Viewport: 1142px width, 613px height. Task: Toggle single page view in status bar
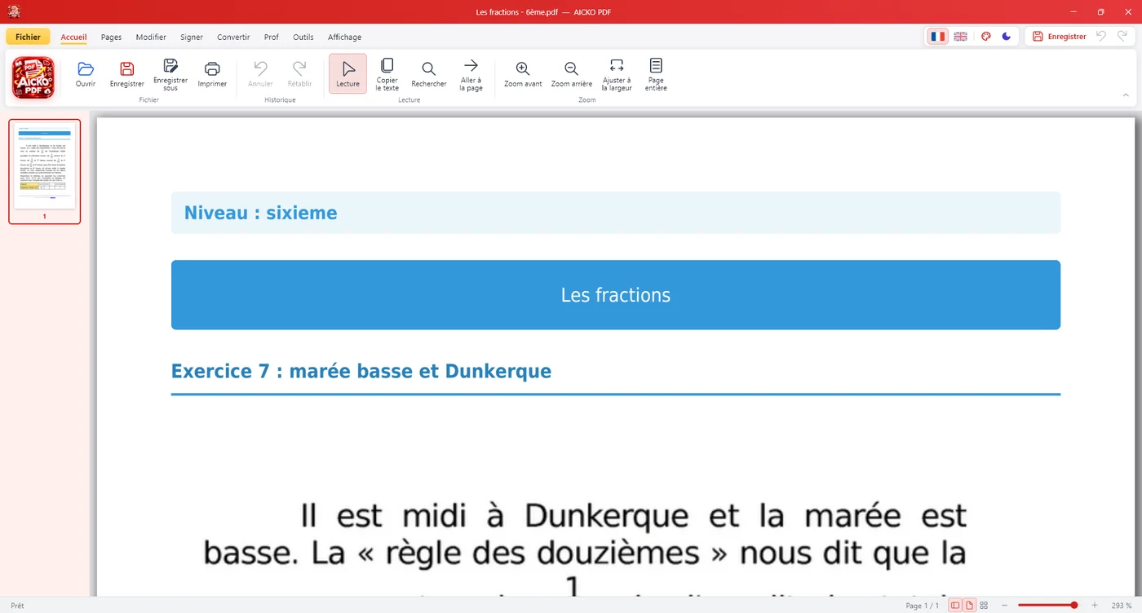(x=969, y=606)
